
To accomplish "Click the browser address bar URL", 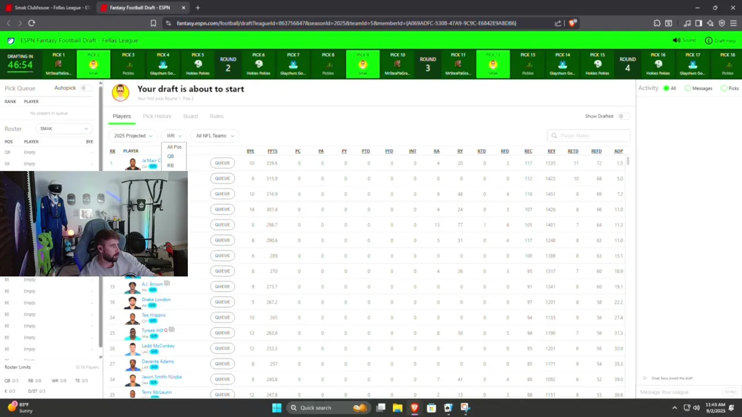I will (346, 23).
